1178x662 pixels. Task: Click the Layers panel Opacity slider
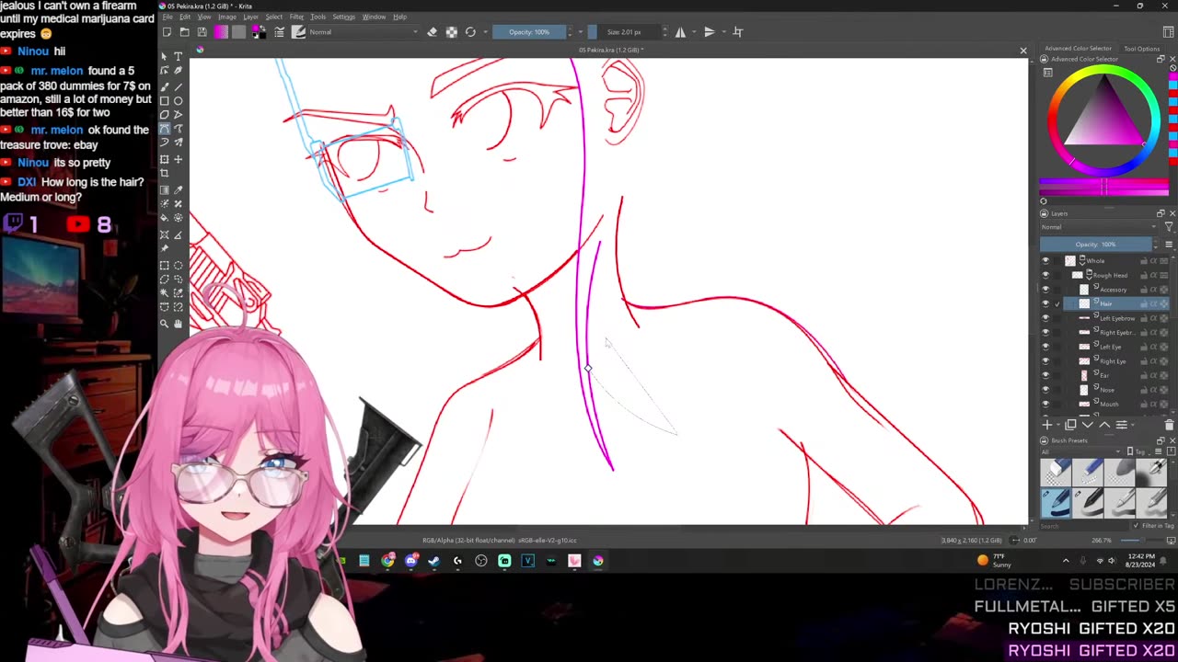click(1095, 245)
